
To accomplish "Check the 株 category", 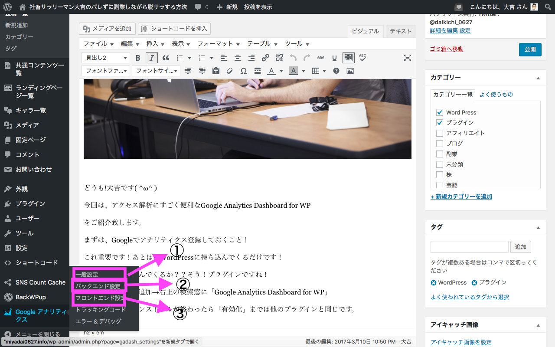I will coord(440,175).
